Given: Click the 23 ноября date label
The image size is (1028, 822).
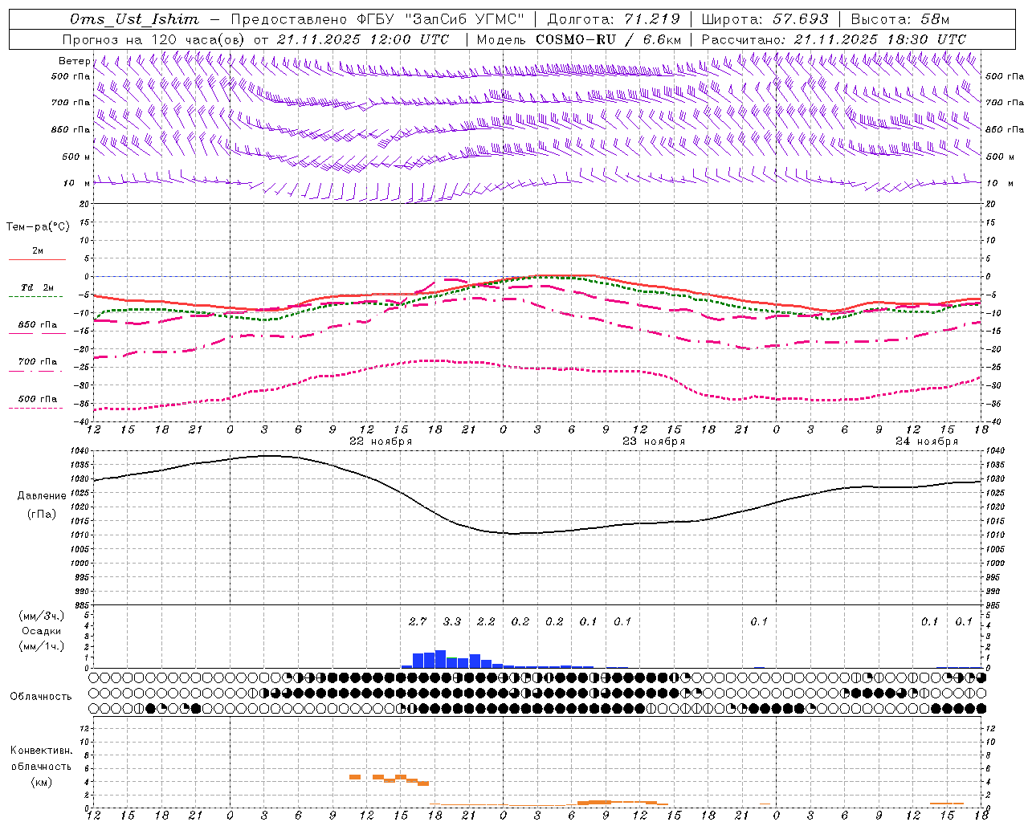Looking at the screenshot, I should coord(654,442).
